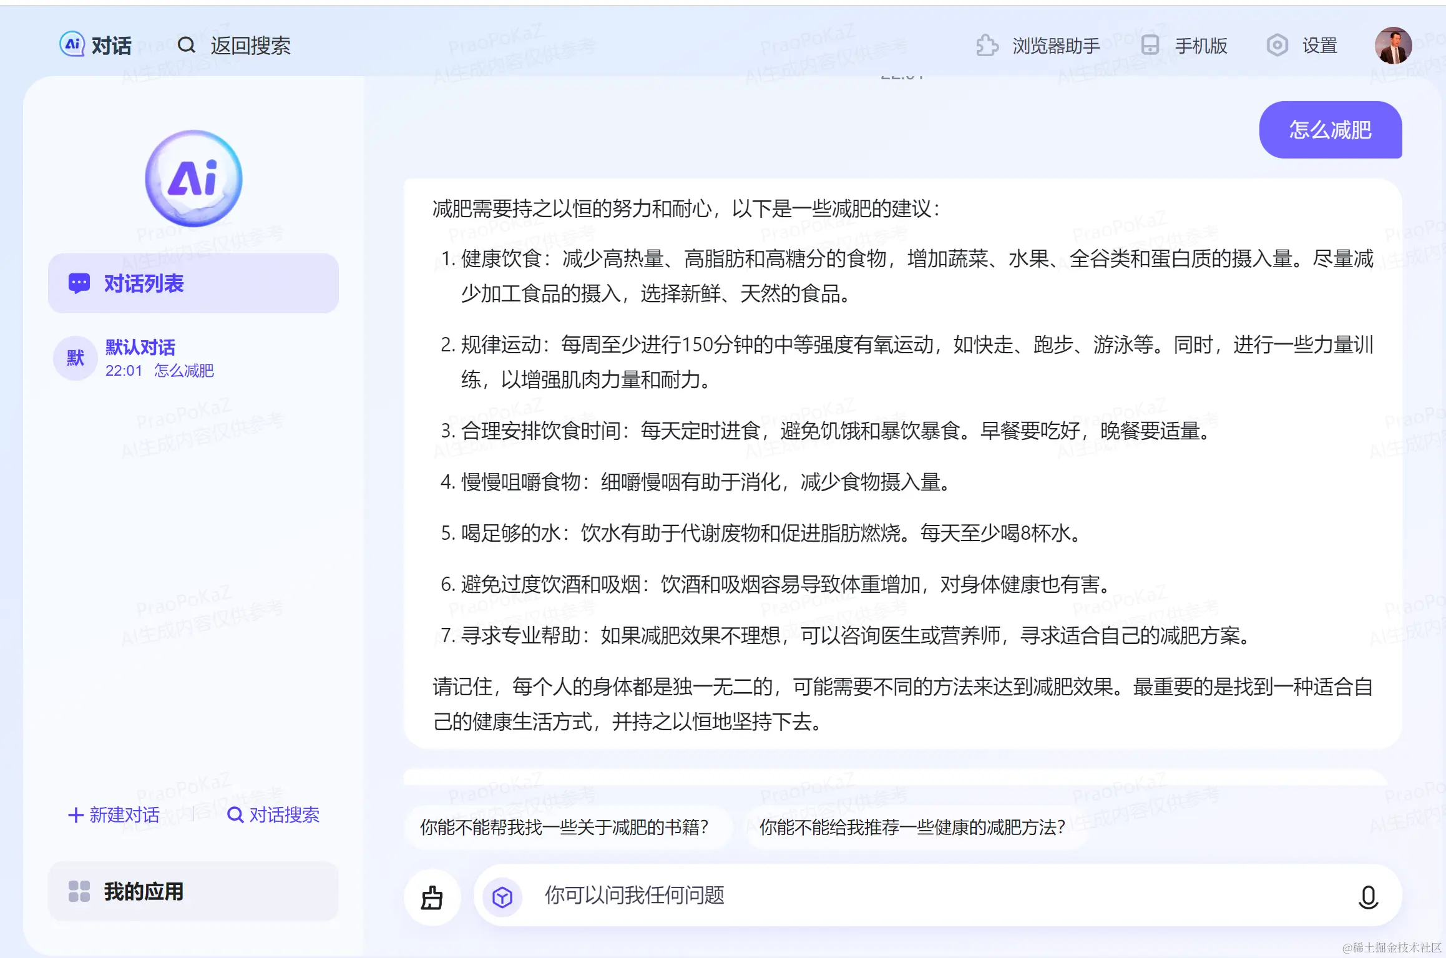Click the microphone voice input icon
Image resolution: width=1446 pixels, height=958 pixels.
pyautogui.click(x=1368, y=897)
